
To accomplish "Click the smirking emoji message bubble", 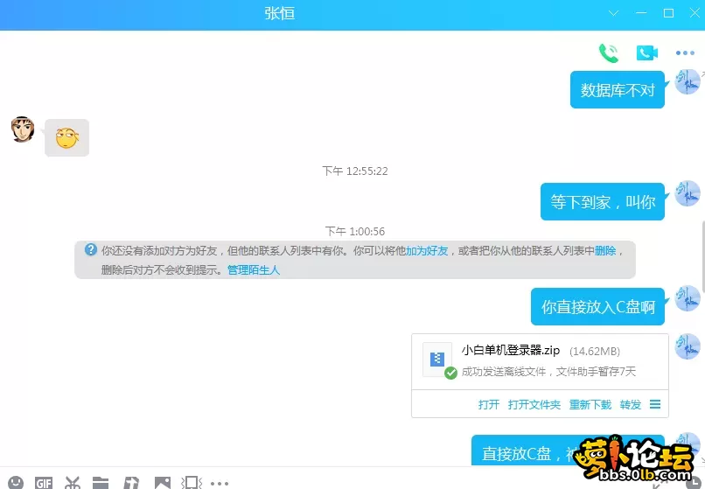I will point(66,137).
